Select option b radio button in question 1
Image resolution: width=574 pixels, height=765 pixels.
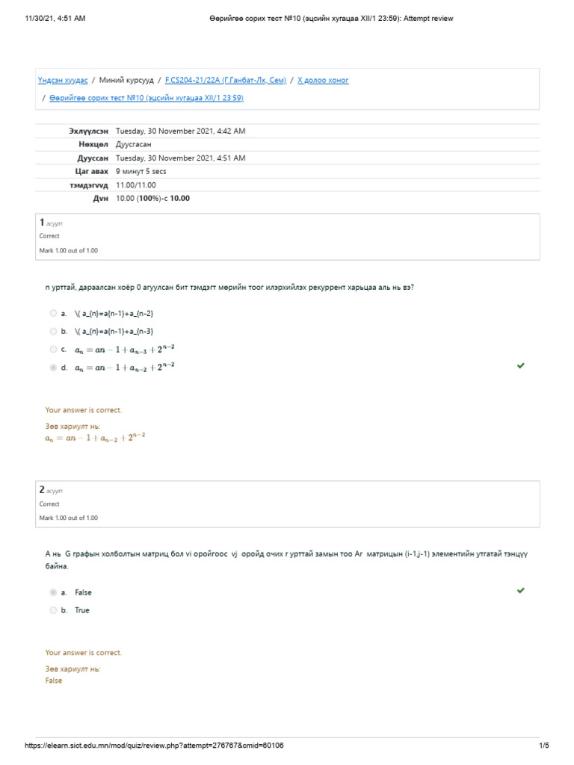pyautogui.click(x=53, y=332)
